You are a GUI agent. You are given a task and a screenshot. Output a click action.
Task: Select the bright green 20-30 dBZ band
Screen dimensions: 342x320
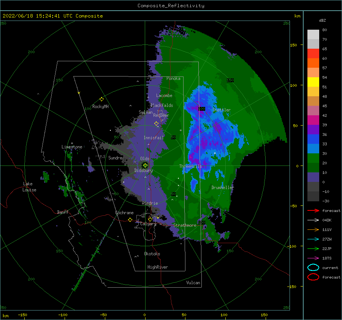click(313, 158)
